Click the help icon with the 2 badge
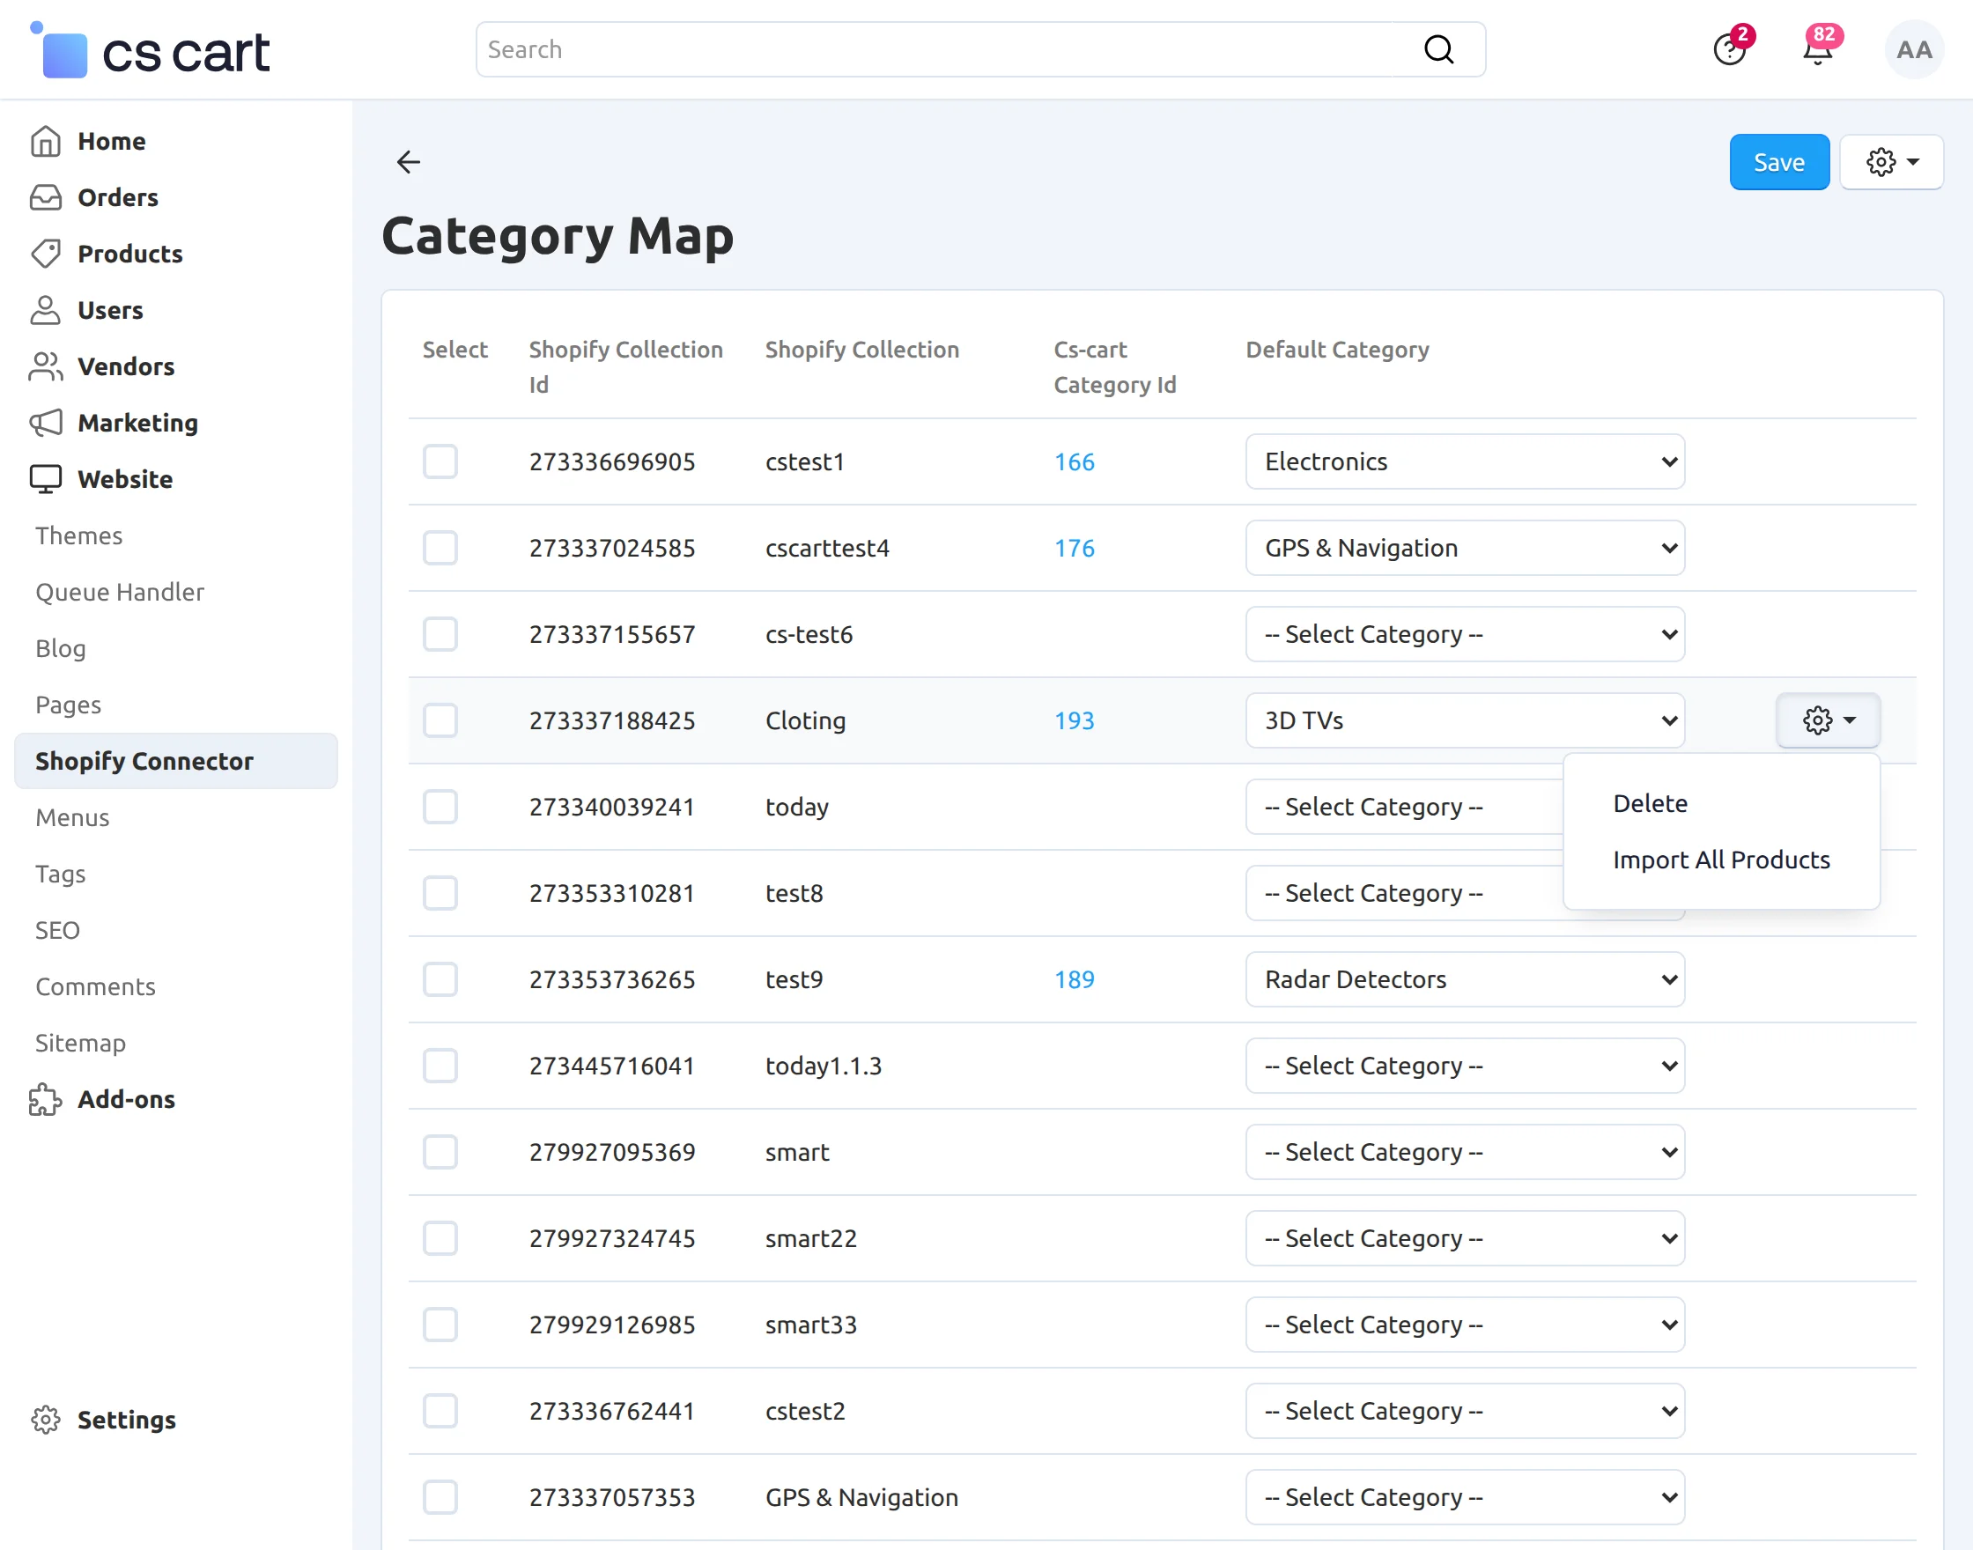The height and width of the screenshot is (1550, 1973). 1730,50
